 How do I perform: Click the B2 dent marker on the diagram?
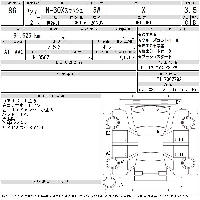point(108,133)
